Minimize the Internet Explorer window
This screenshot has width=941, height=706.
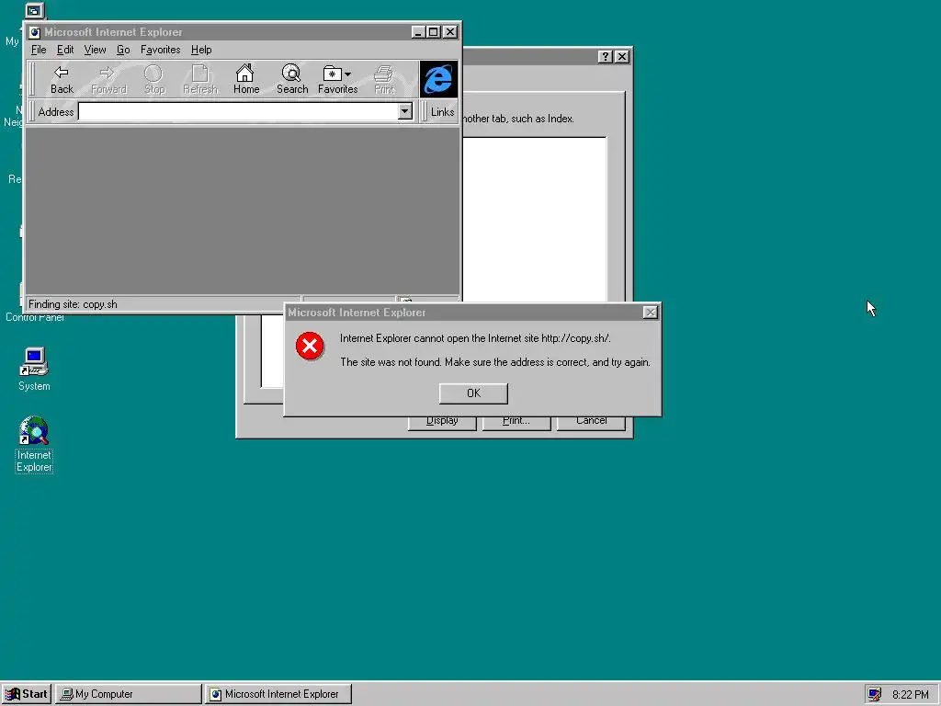419,32
